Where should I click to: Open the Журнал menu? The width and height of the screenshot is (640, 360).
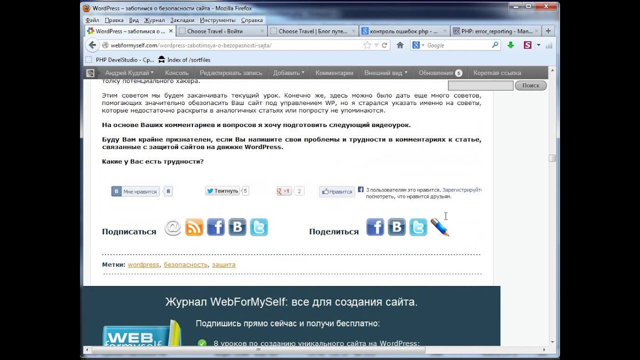click(154, 20)
